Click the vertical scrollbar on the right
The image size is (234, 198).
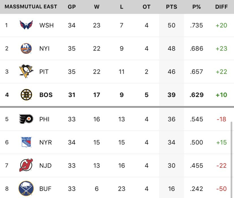231,157
